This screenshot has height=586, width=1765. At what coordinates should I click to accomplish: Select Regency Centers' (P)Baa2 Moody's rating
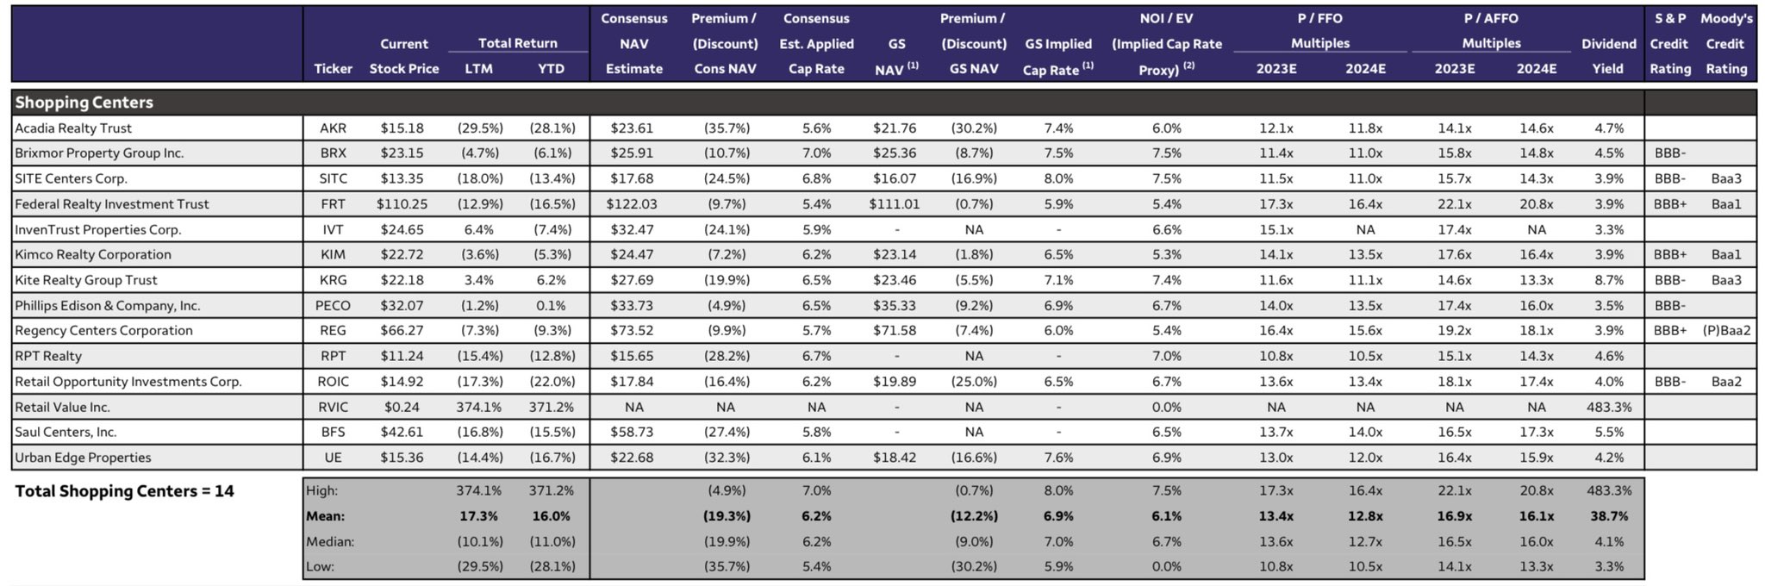point(1726,331)
